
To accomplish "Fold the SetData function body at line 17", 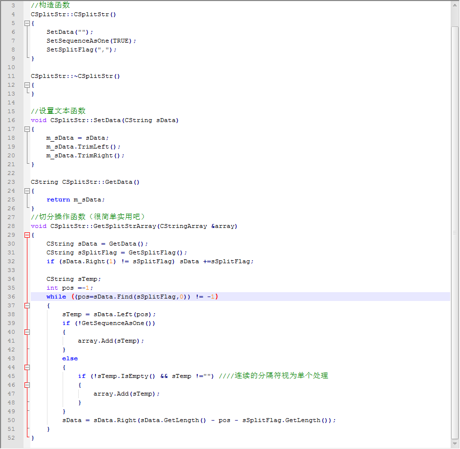I will [27, 129].
